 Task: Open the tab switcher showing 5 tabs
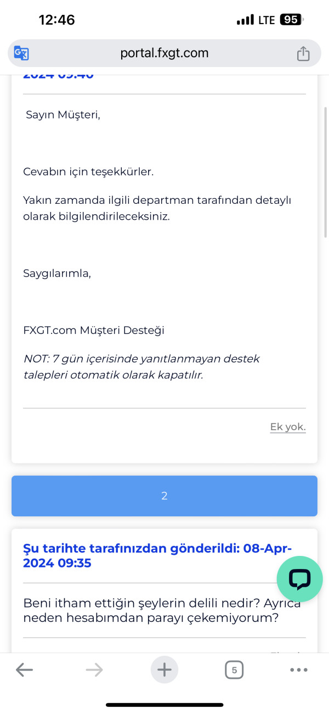click(x=234, y=670)
